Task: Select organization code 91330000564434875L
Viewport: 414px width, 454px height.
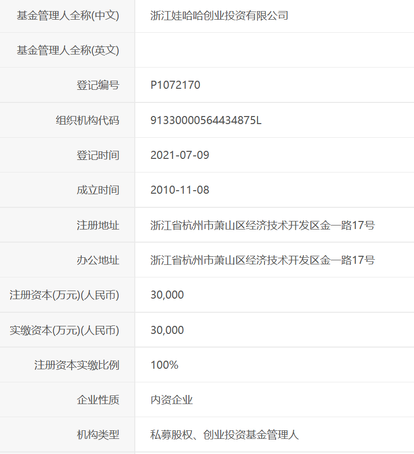Action: (x=206, y=120)
